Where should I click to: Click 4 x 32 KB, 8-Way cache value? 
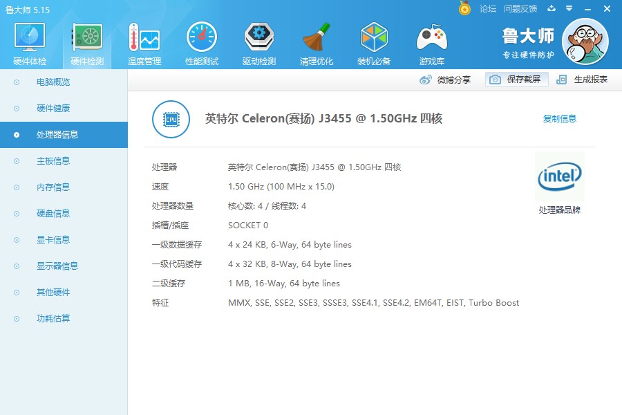[290, 264]
